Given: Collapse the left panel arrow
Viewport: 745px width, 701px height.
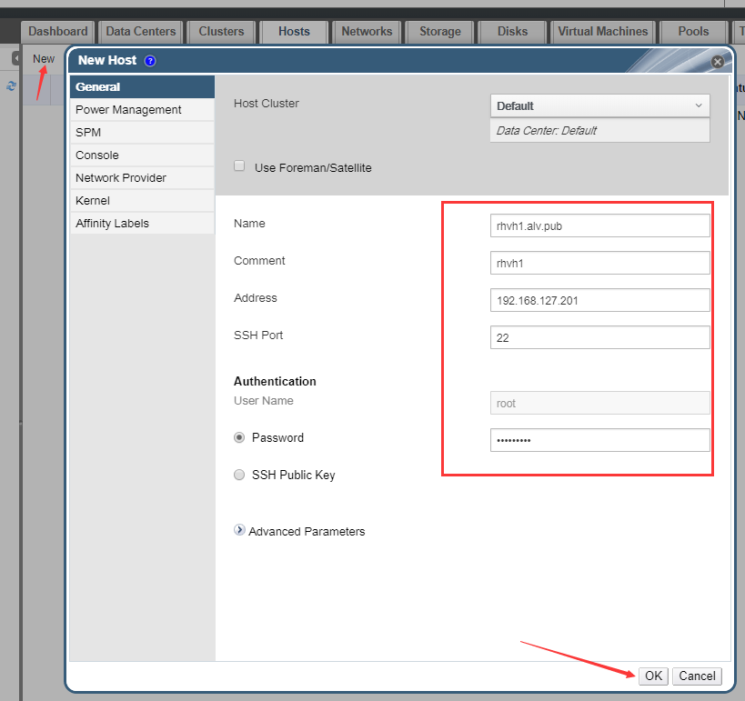Looking at the screenshot, I should [x=16, y=58].
